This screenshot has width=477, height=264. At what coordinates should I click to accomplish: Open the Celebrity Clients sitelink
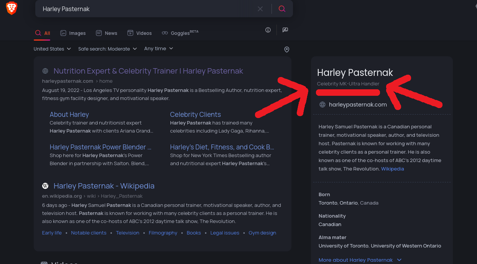point(196,115)
